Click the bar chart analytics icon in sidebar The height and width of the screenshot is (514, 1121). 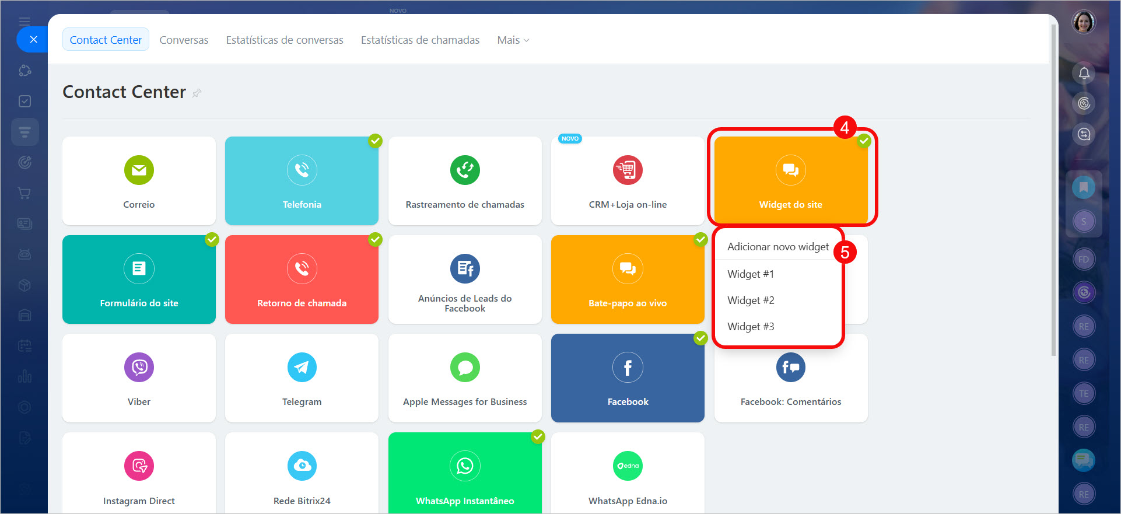[24, 376]
